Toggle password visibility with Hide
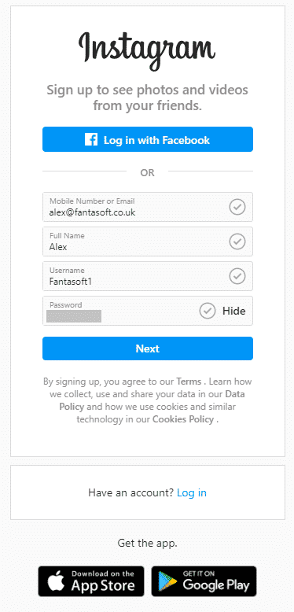 click(234, 311)
